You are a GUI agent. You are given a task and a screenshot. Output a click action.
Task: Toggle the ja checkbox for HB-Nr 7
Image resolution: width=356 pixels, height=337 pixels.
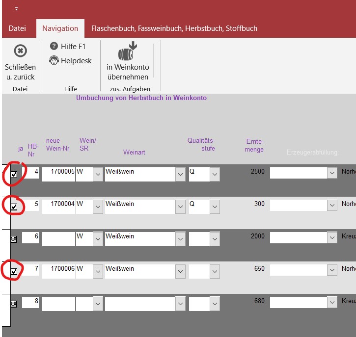14,271
